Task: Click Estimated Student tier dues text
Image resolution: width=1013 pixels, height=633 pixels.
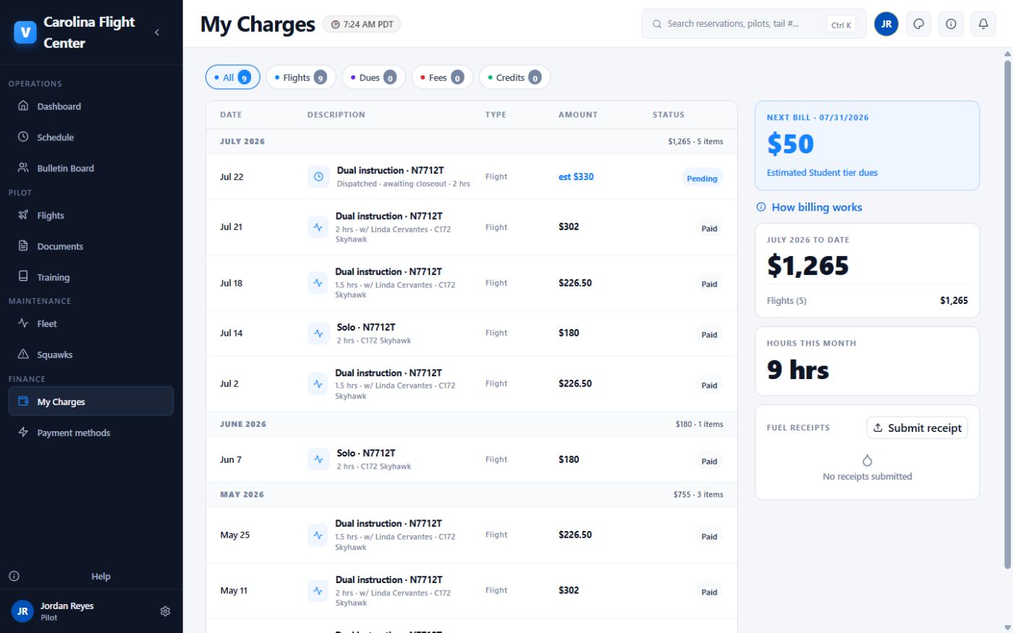Action: [822, 173]
